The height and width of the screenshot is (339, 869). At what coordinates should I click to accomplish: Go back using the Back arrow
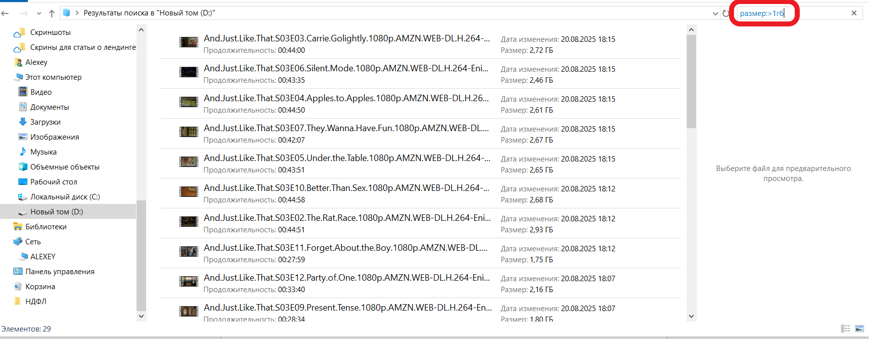[x=5, y=13]
